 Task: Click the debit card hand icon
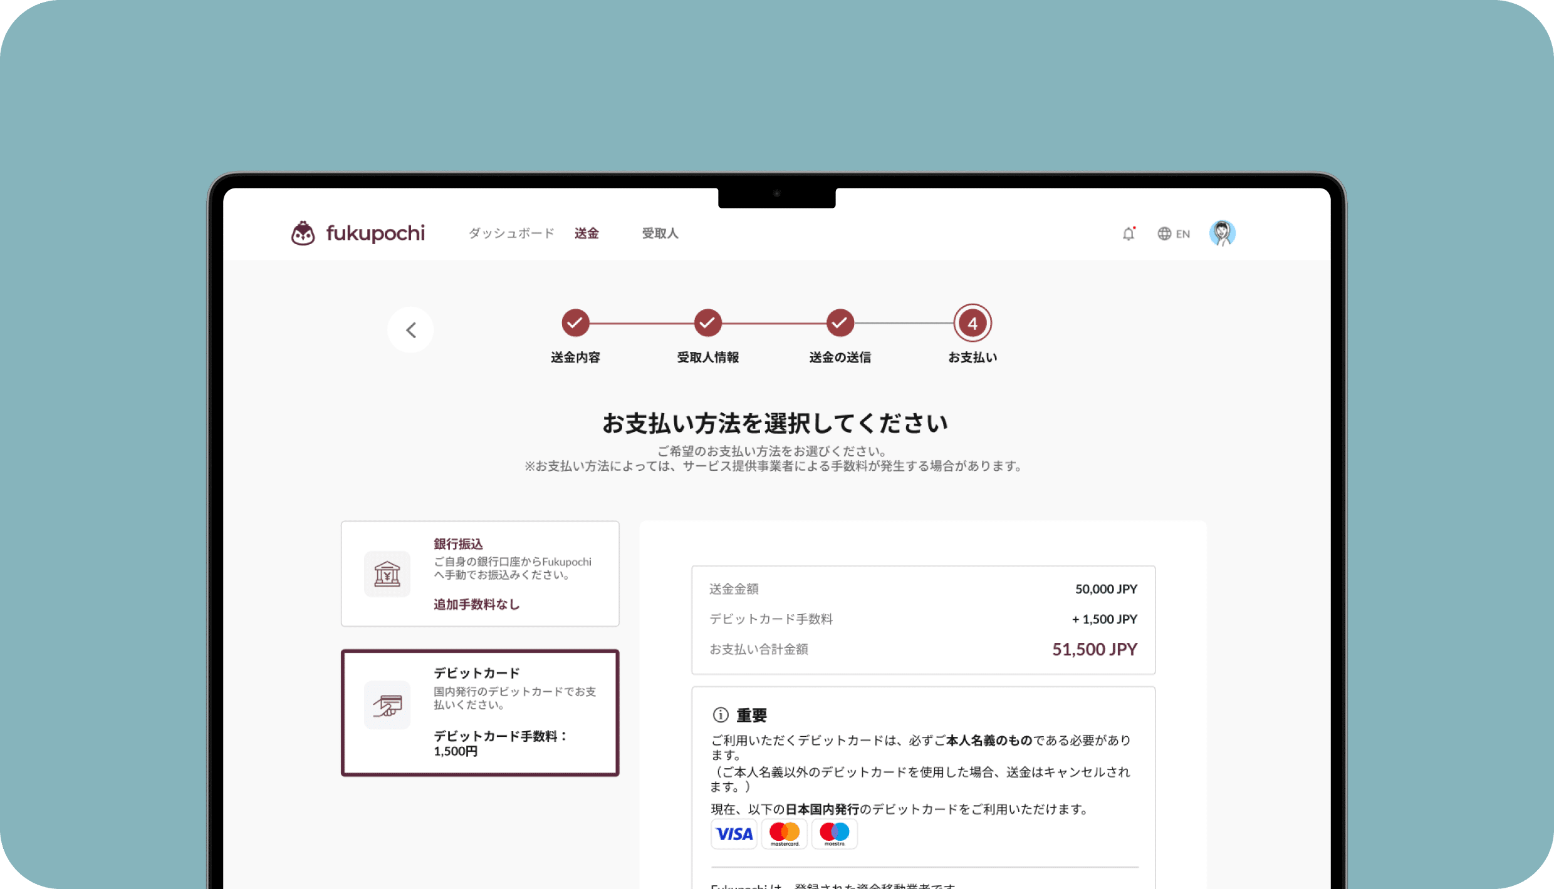pos(387,705)
